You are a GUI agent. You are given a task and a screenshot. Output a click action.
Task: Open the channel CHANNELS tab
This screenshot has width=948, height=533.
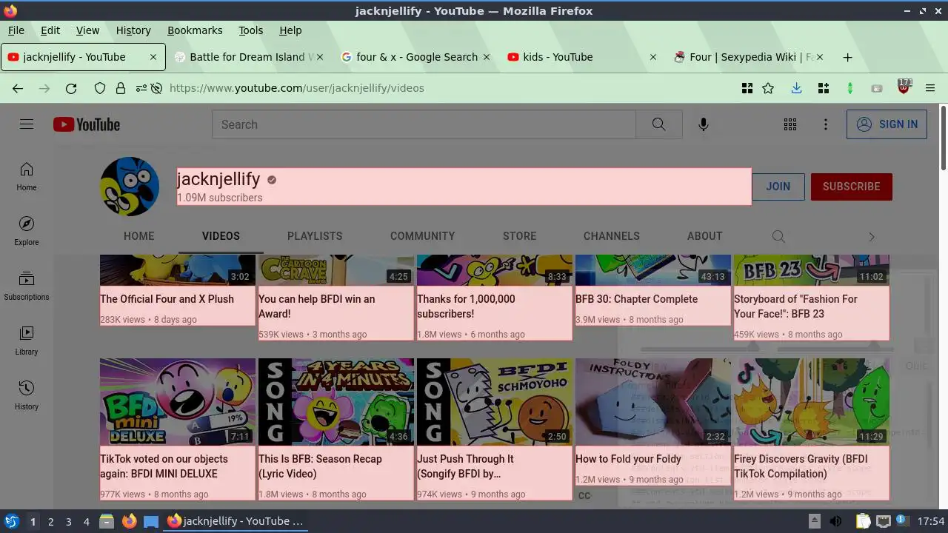tap(612, 236)
